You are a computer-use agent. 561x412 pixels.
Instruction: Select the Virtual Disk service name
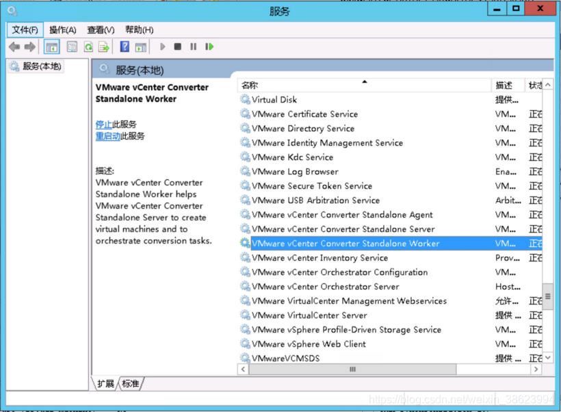click(x=274, y=99)
